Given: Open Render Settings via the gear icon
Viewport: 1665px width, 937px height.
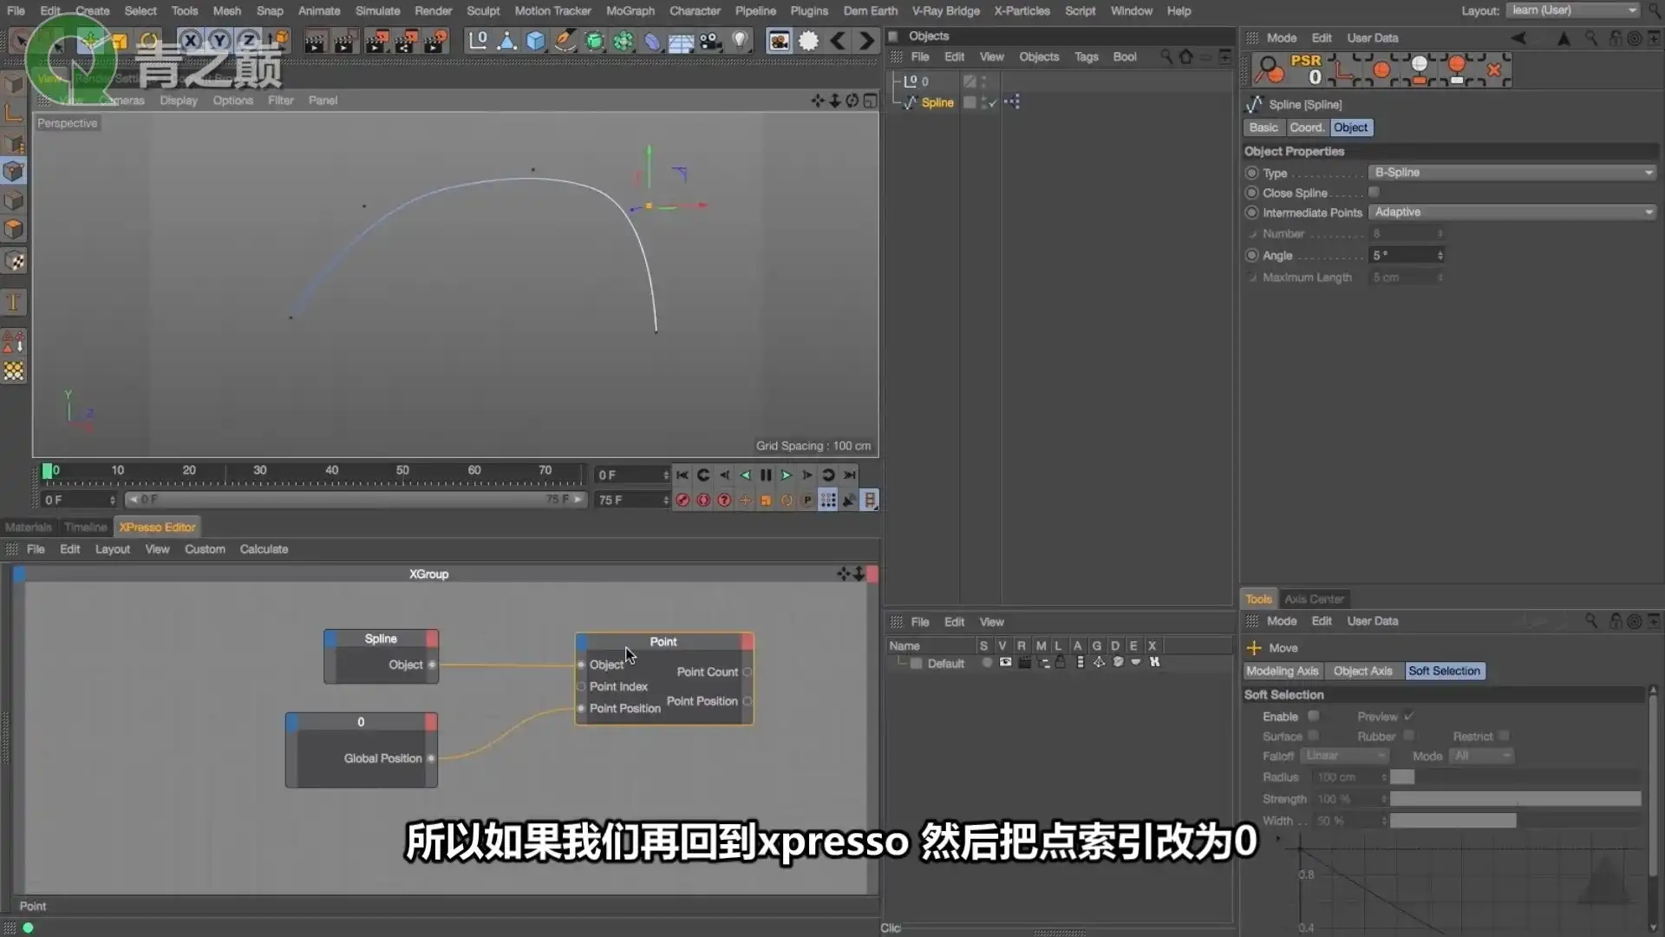Looking at the screenshot, I should (x=808, y=41).
